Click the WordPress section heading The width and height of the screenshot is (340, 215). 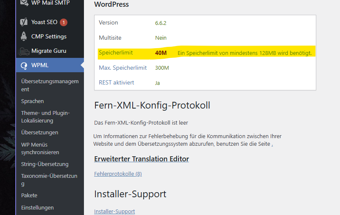click(x=111, y=4)
